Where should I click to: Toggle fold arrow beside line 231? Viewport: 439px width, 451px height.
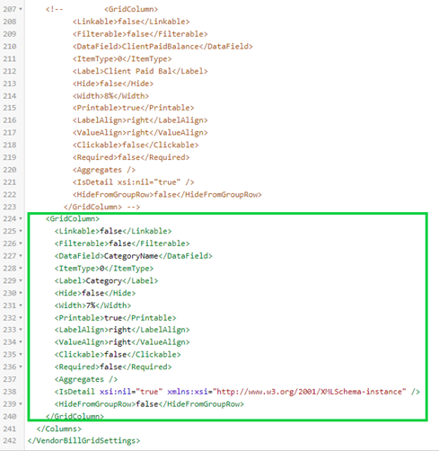[x=21, y=305]
